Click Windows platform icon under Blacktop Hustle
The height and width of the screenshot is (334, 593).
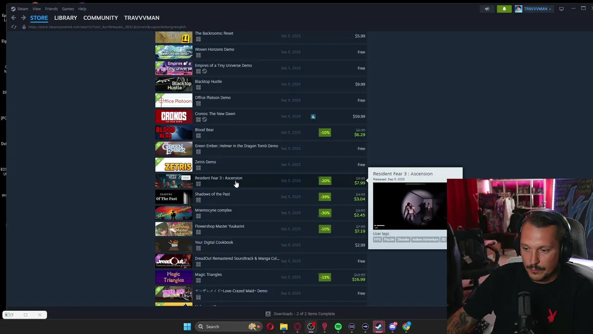[198, 87]
